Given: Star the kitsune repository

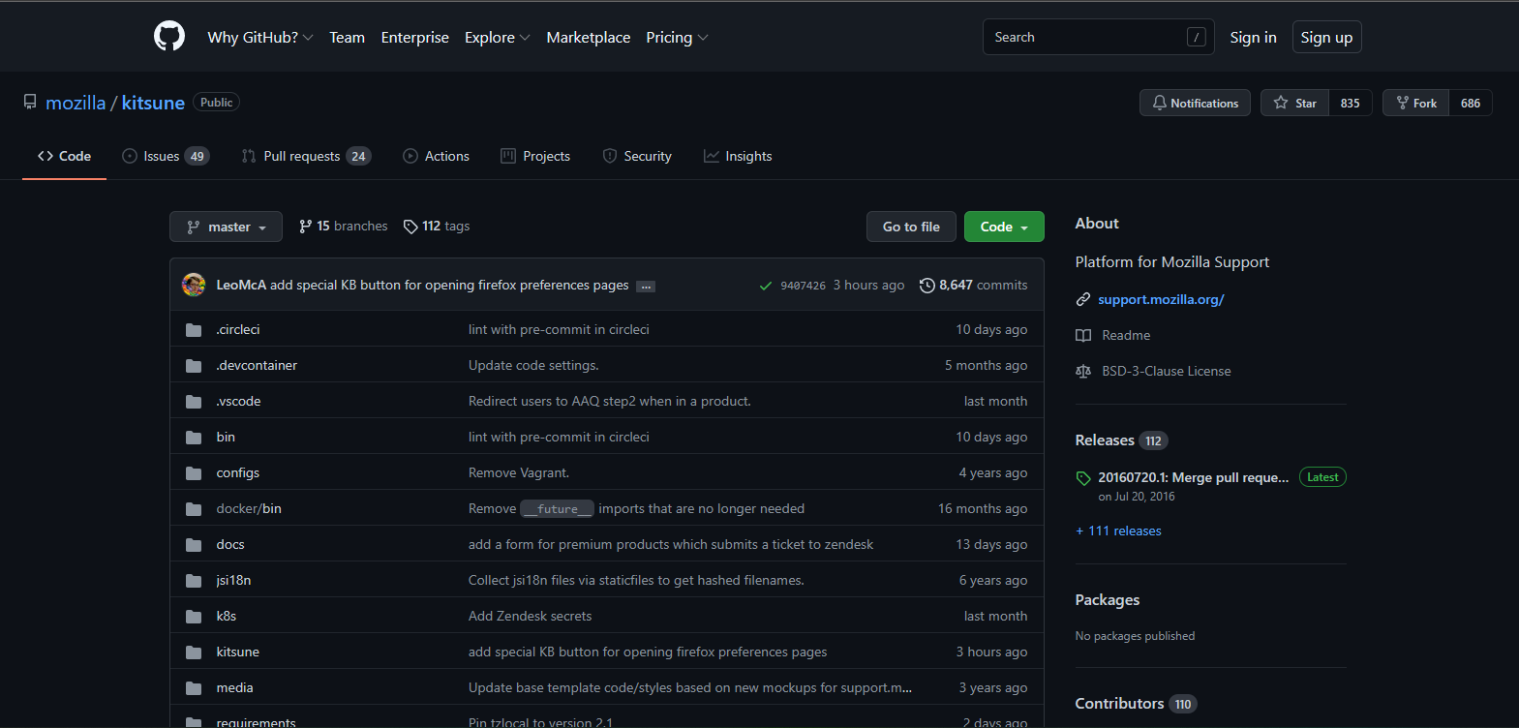Looking at the screenshot, I should (1295, 103).
